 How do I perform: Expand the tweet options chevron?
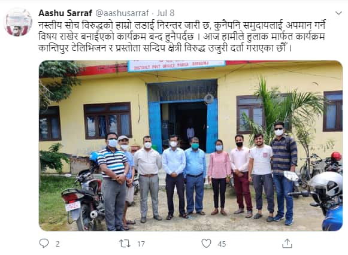(x=338, y=13)
